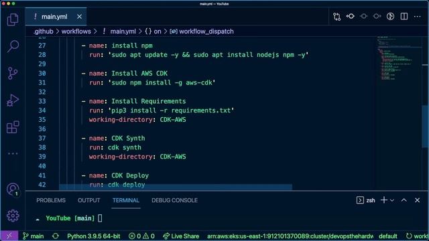Click the 'Install Requirements' step name
Image resolution: width=429 pixels, height=241 pixels.
pyautogui.click(x=149, y=101)
